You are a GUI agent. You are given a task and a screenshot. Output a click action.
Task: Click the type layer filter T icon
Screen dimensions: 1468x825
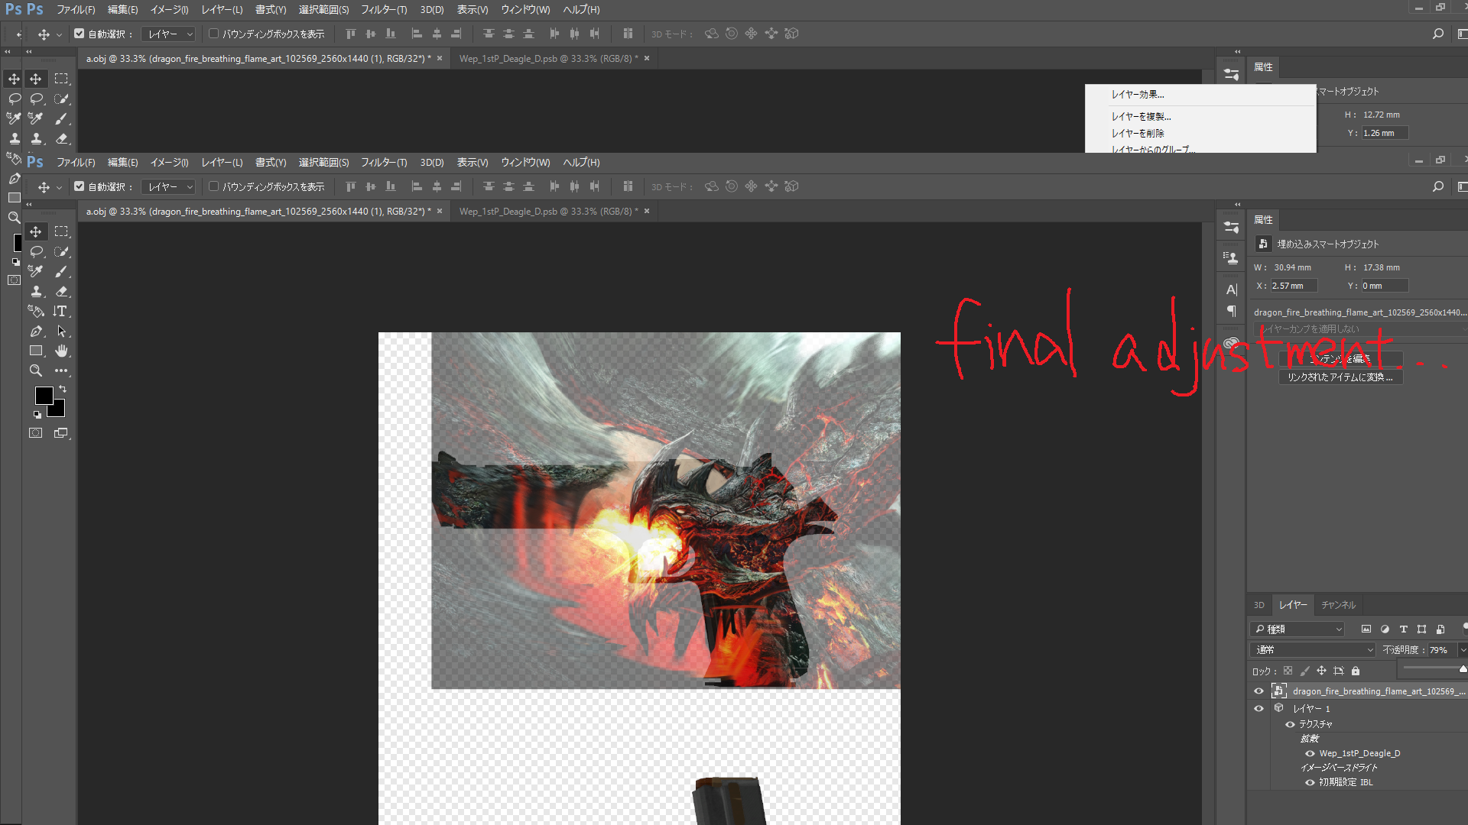1403,629
